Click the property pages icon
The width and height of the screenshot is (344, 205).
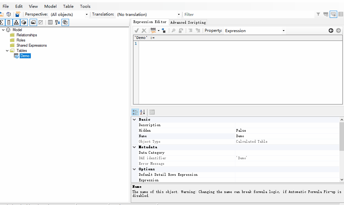(152, 112)
